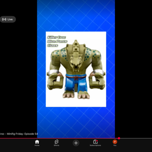The height and width of the screenshot is (152, 152).
Task: Click the Live broadcast signal icon
Action: click(x=4, y=19)
